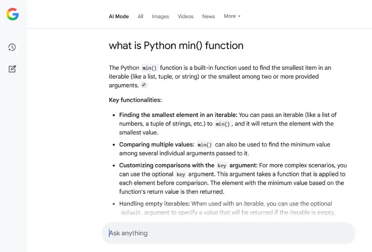This screenshot has width=372, height=252.
Task: Click the "Key functionalities:" subheading
Action: (x=135, y=100)
